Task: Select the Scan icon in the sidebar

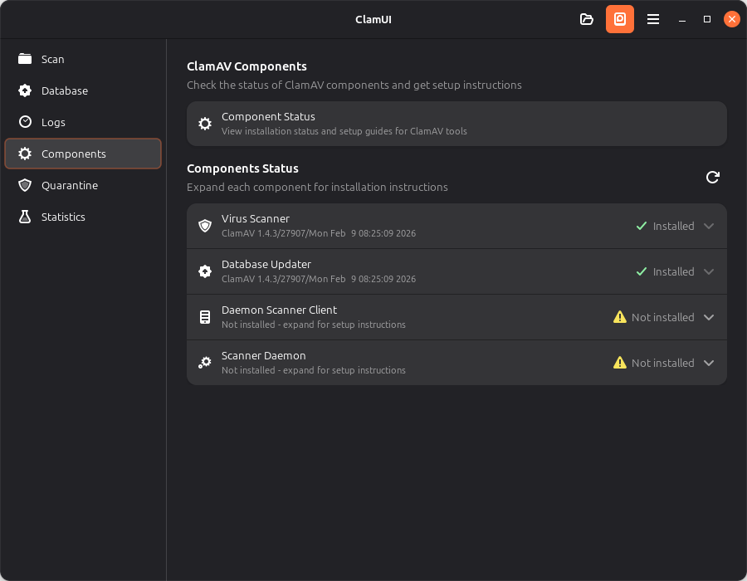Action: pyautogui.click(x=25, y=59)
